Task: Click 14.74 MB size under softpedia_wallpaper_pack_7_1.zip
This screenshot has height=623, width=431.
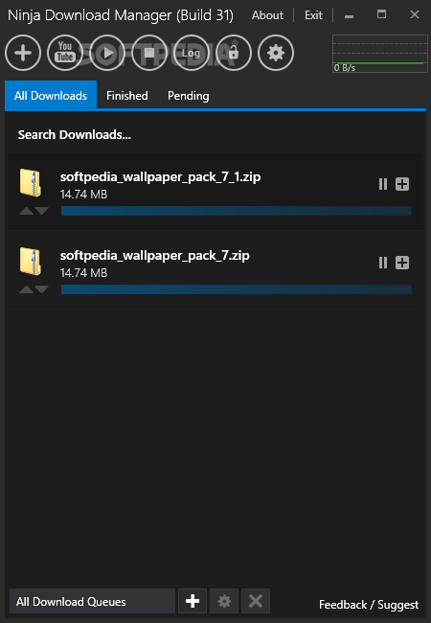Action: pyautogui.click(x=83, y=195)
